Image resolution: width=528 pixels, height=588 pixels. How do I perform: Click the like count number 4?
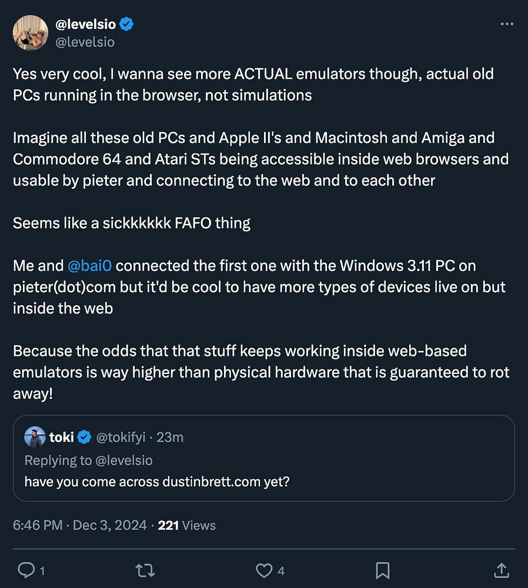coord(282,570)
